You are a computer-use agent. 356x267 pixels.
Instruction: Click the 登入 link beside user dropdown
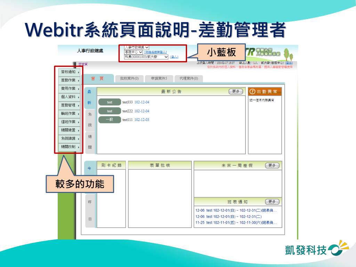pyautogui.click(x=174, y=57)
